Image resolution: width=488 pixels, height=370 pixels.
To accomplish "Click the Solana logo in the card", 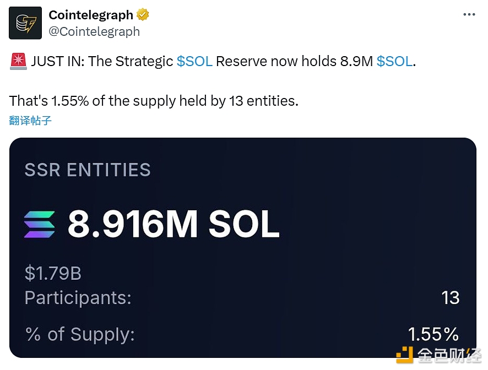I will coord(40,224).
